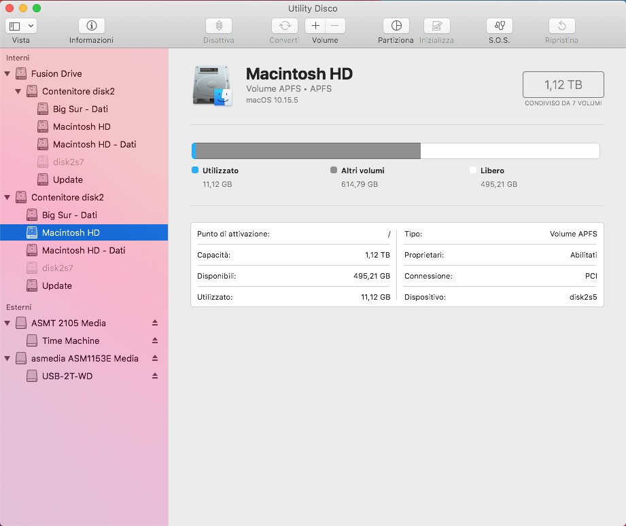626x526 pixels.
Task: Select the USB-2T-WD volume in sidebar
Action: (x=67, y=376)
